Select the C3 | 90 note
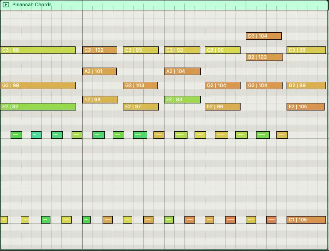This screenshot has height=251, width=329. click(222, 50)
